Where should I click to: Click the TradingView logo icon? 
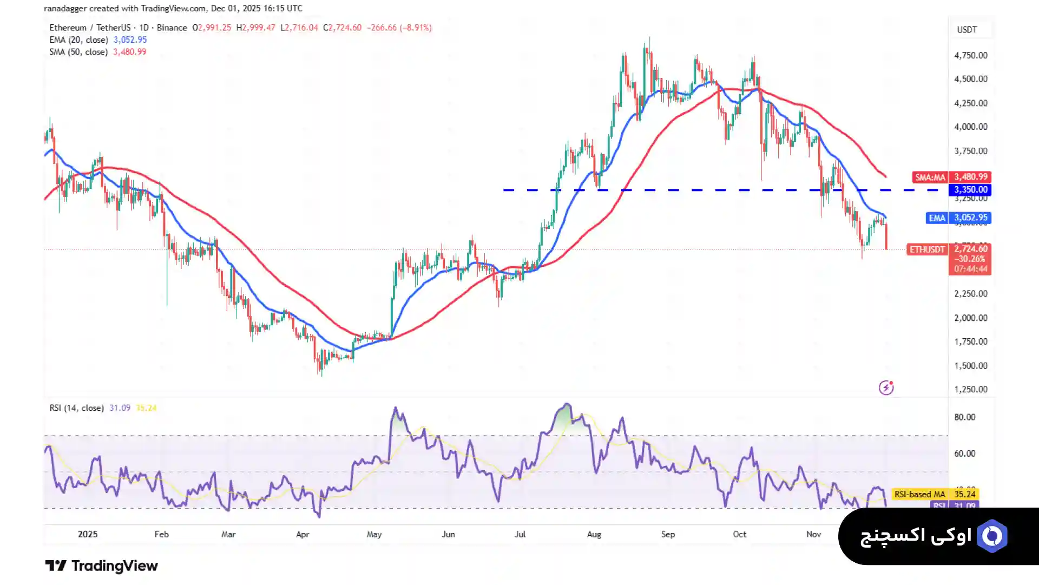(56, 566)
